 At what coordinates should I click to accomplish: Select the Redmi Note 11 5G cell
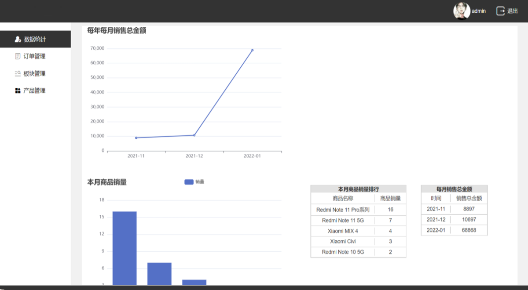(343, 220)
